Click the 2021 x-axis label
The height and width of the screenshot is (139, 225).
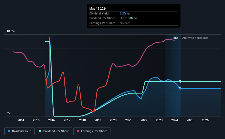point(129,120)
